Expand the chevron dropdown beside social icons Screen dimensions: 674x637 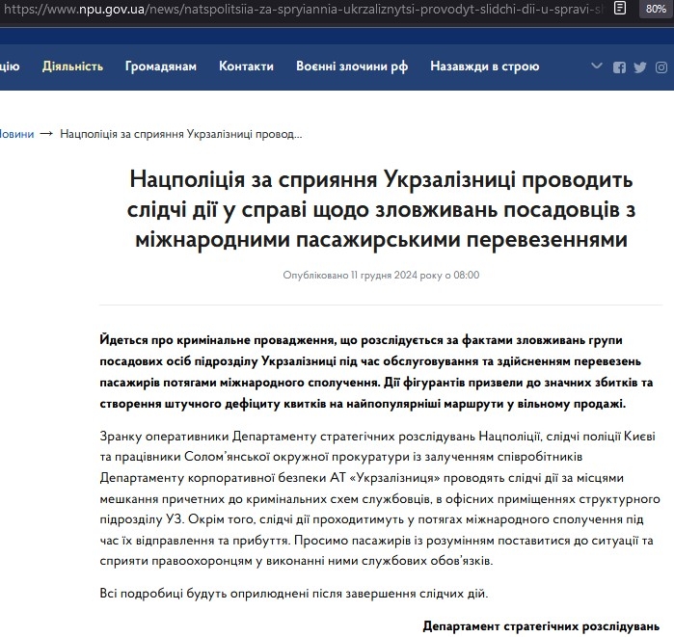tap(597, 67)
